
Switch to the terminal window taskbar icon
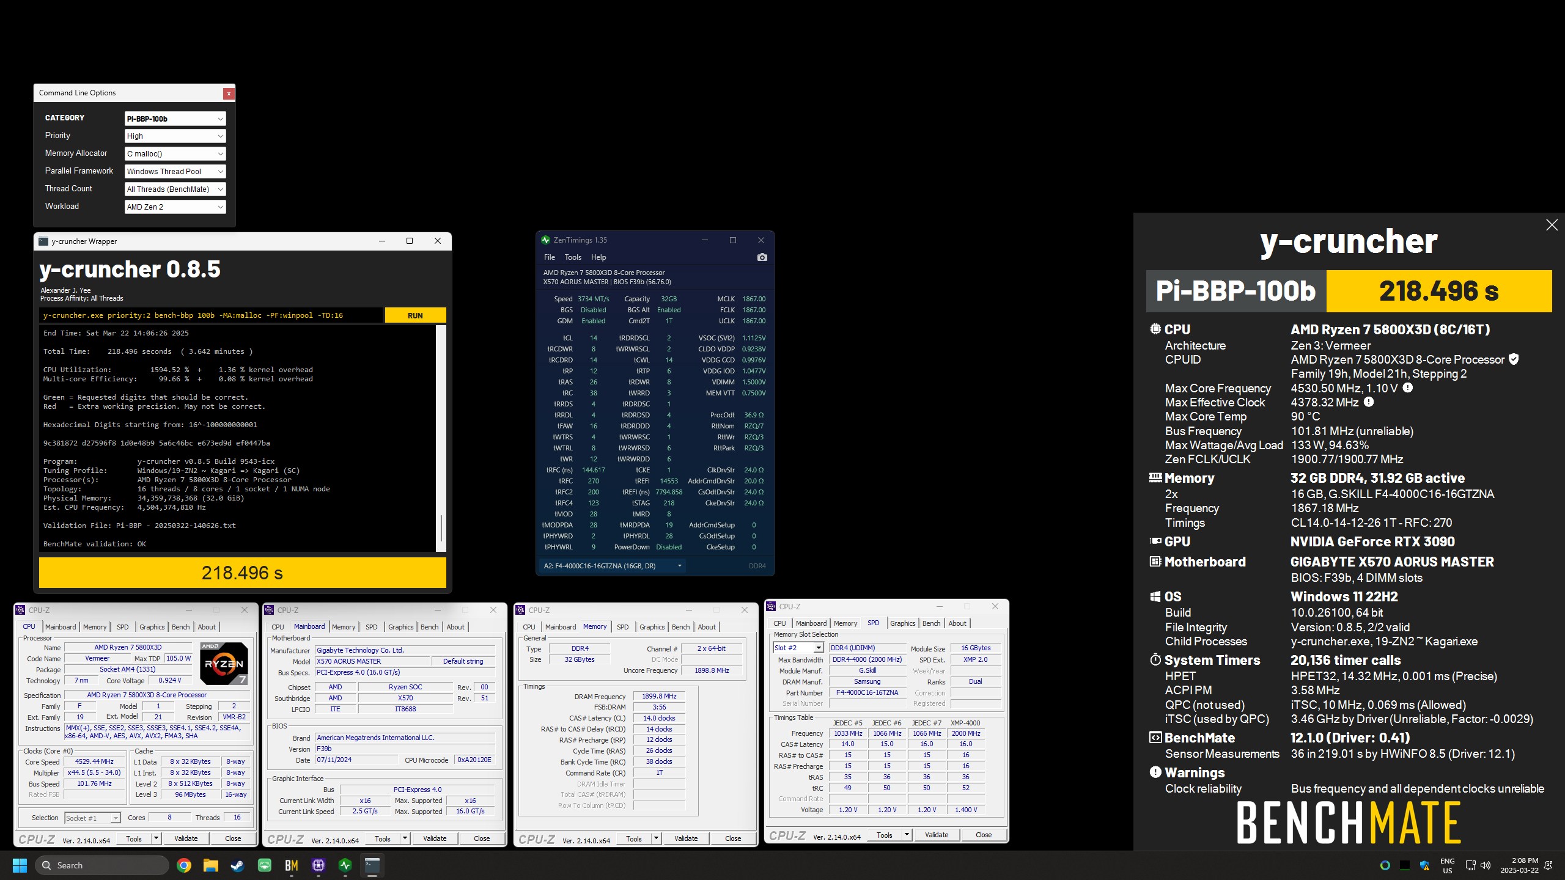point(372,865)
